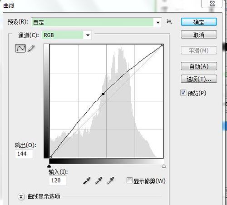Open the 通道(C) RGB channel dropdown
This screenshot has height=205, width=227.
point(66,35)
